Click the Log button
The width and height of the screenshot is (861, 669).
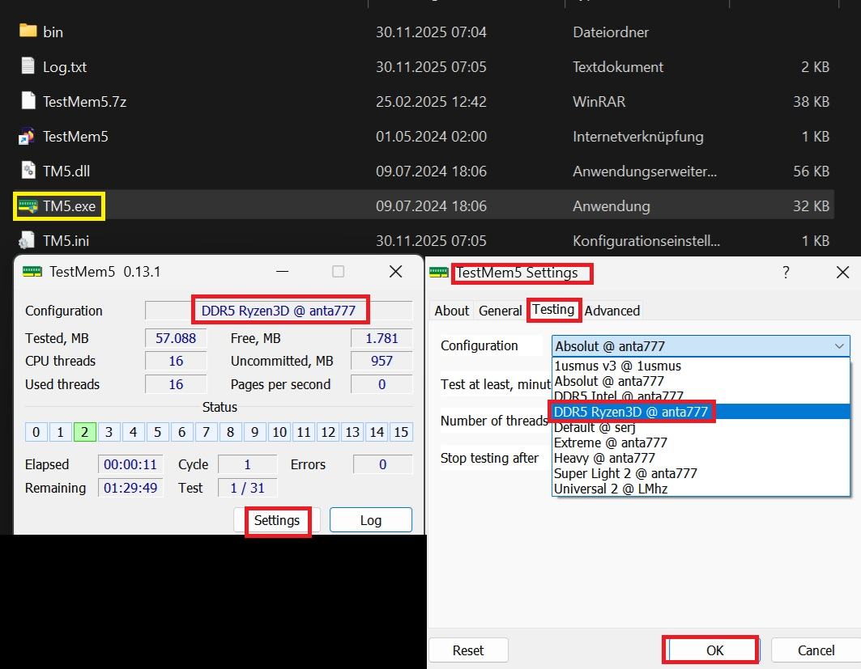pyautogui.click(x=371, y=520)
